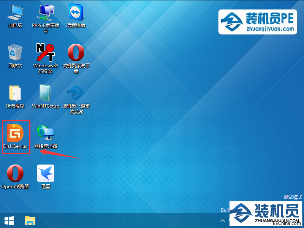Open the Windows Start menu button

point(9,221)
